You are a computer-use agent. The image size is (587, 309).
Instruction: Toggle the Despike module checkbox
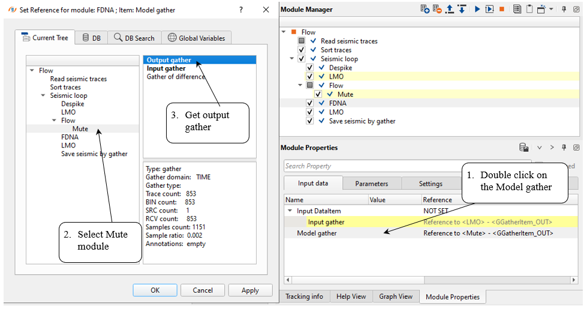click(310, 68)
